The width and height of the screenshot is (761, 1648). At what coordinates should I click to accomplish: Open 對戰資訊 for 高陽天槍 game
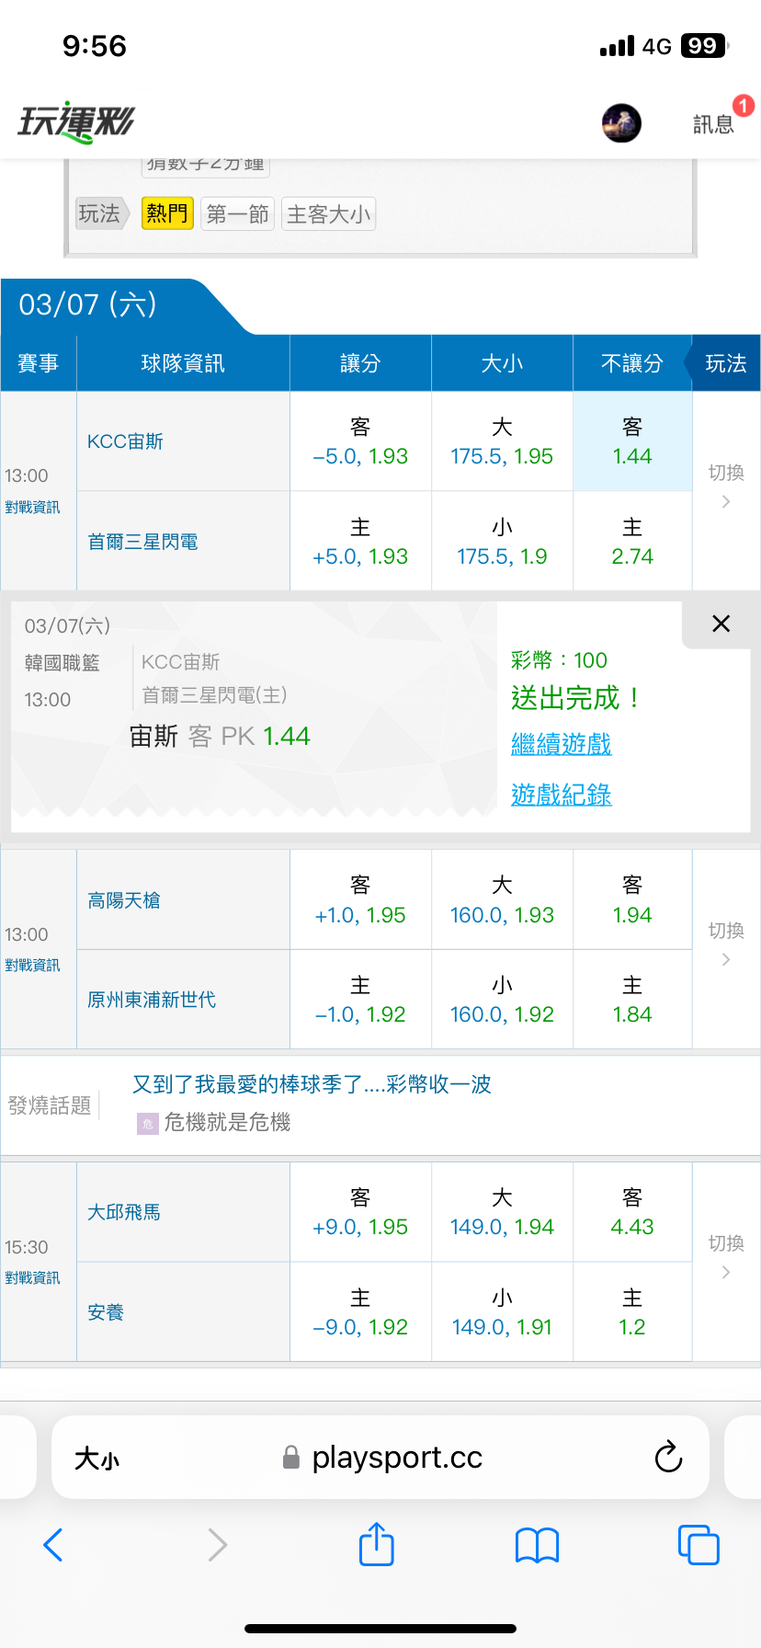(x=32, y=965)
